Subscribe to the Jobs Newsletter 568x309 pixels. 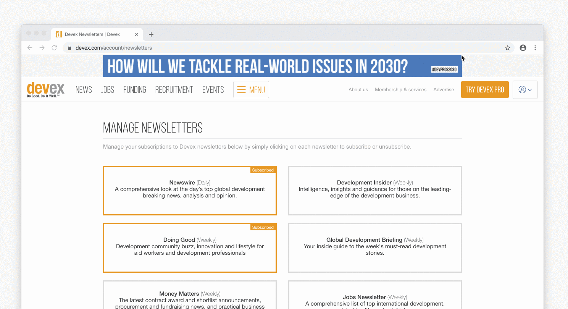[375, 295]
